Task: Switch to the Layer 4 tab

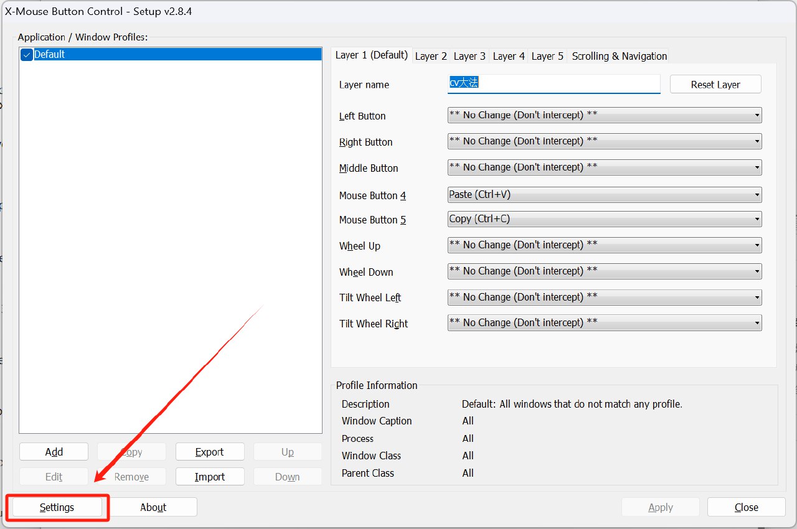Action: click(509, 56)
